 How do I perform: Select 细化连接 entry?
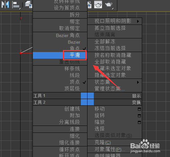pos(69,143)
